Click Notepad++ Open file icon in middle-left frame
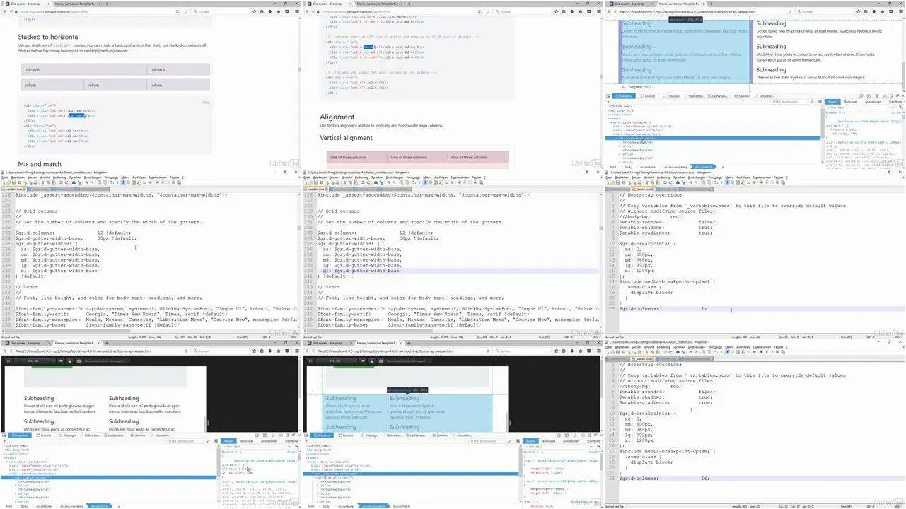 coord(9,183)
